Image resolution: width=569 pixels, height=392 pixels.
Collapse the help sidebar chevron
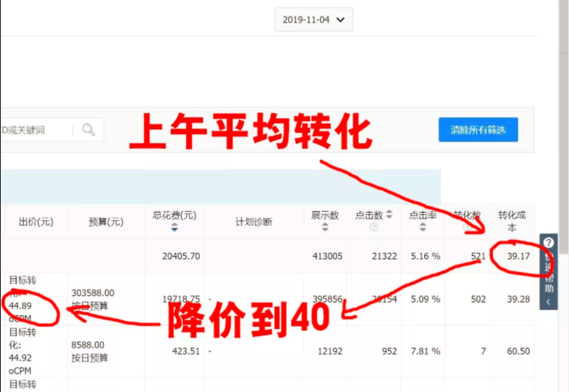(548, 302)
